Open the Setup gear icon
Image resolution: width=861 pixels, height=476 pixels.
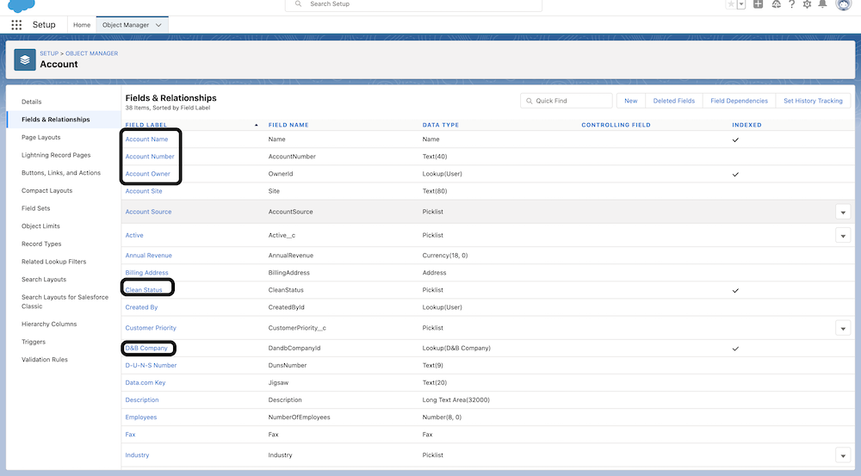coord(807,4)
